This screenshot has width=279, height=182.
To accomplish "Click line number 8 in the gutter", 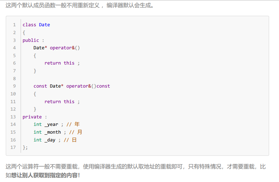I will tap(14, 79).
